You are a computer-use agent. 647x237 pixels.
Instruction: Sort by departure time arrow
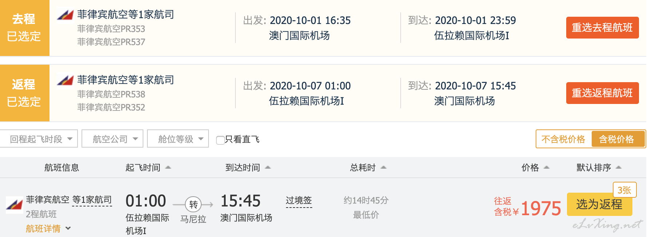(168, 168)
